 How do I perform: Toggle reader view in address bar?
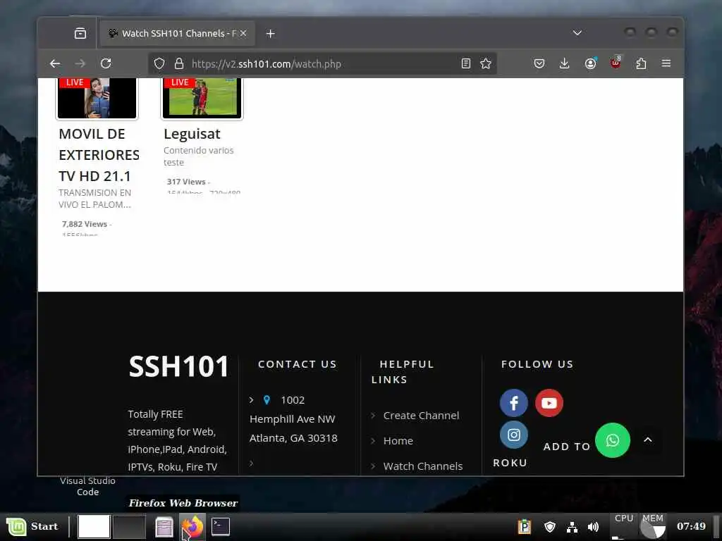[466, 63]
